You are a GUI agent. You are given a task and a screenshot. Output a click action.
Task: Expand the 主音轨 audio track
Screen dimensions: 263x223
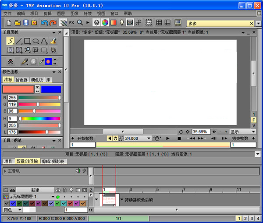click(x=5, y=170)
